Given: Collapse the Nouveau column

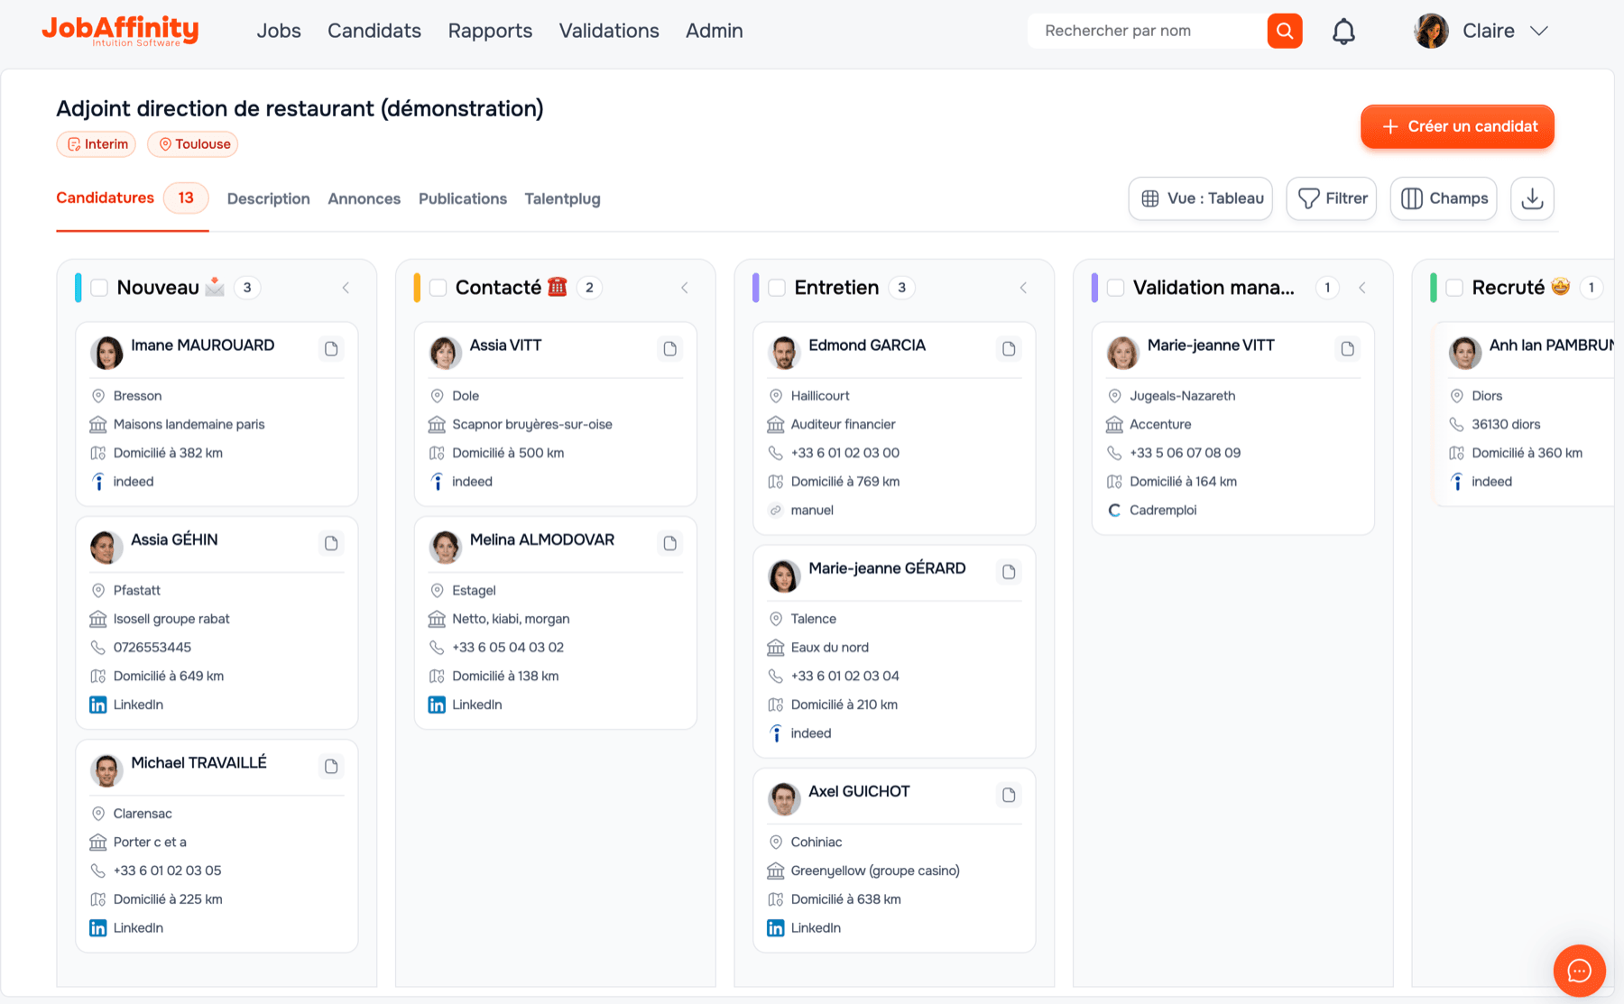Looking at the screenshot, I should click(x=346, y=288).
